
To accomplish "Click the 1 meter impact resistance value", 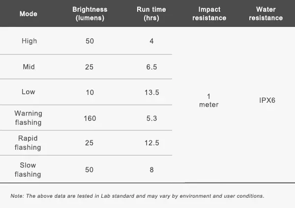I will [209, 100].
